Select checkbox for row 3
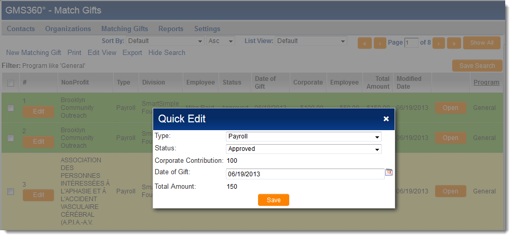513x238 pixels. [x=11, y=191]
